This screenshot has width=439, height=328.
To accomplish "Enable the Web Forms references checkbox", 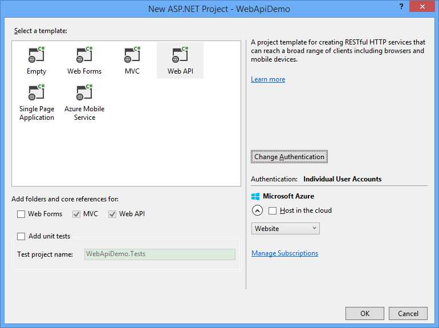I will (21, 214).
